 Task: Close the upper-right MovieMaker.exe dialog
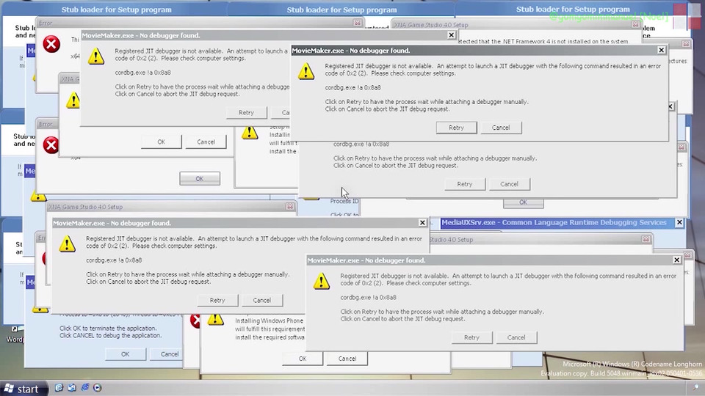(661, 51)
